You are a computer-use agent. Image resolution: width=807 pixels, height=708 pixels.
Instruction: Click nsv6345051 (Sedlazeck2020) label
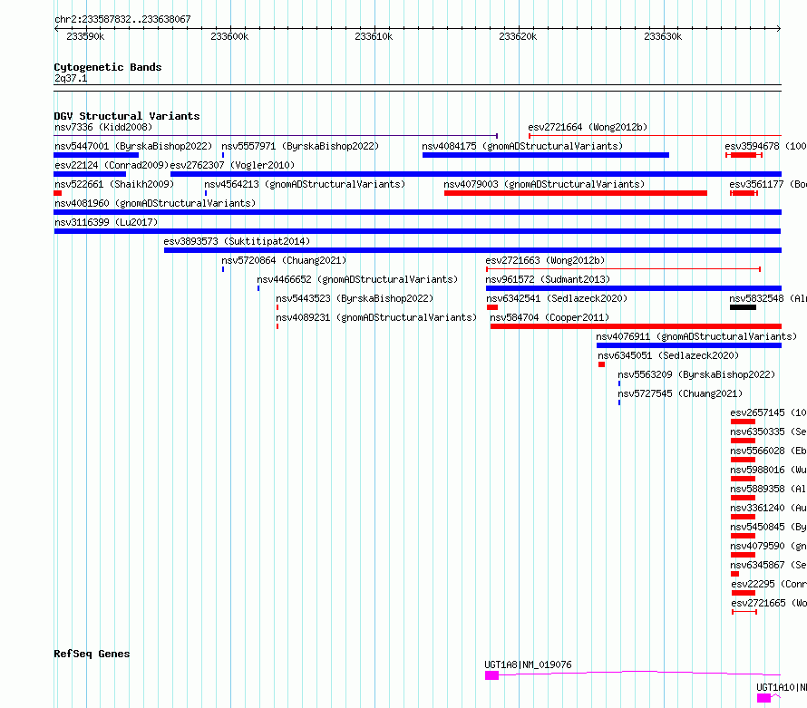pyautogui.click(x=668, y=355)
